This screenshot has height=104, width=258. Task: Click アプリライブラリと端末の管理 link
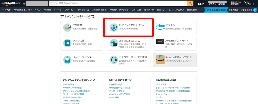click(x=76, y=91)
